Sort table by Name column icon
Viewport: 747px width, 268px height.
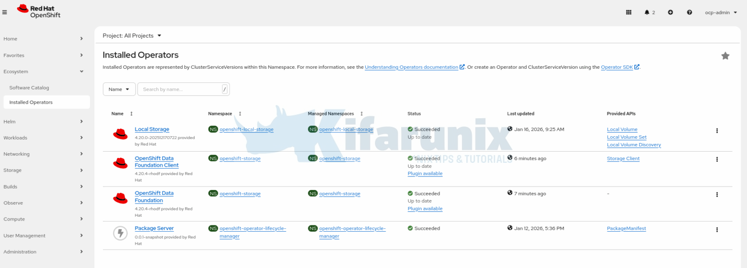coord(131,114)
